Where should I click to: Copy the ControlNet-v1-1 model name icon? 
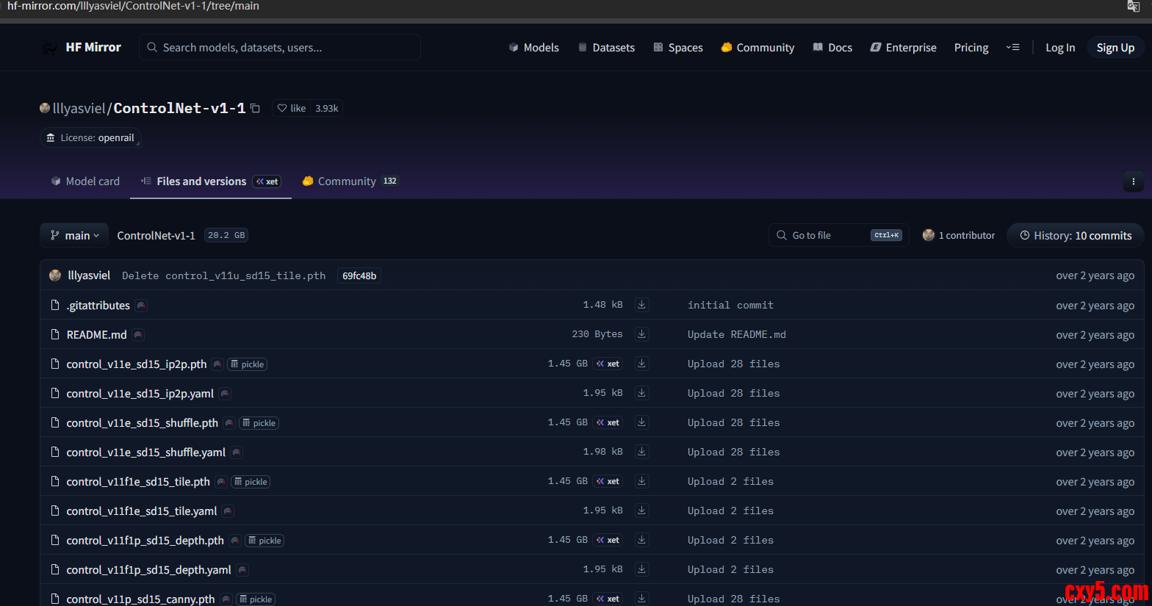255,108
